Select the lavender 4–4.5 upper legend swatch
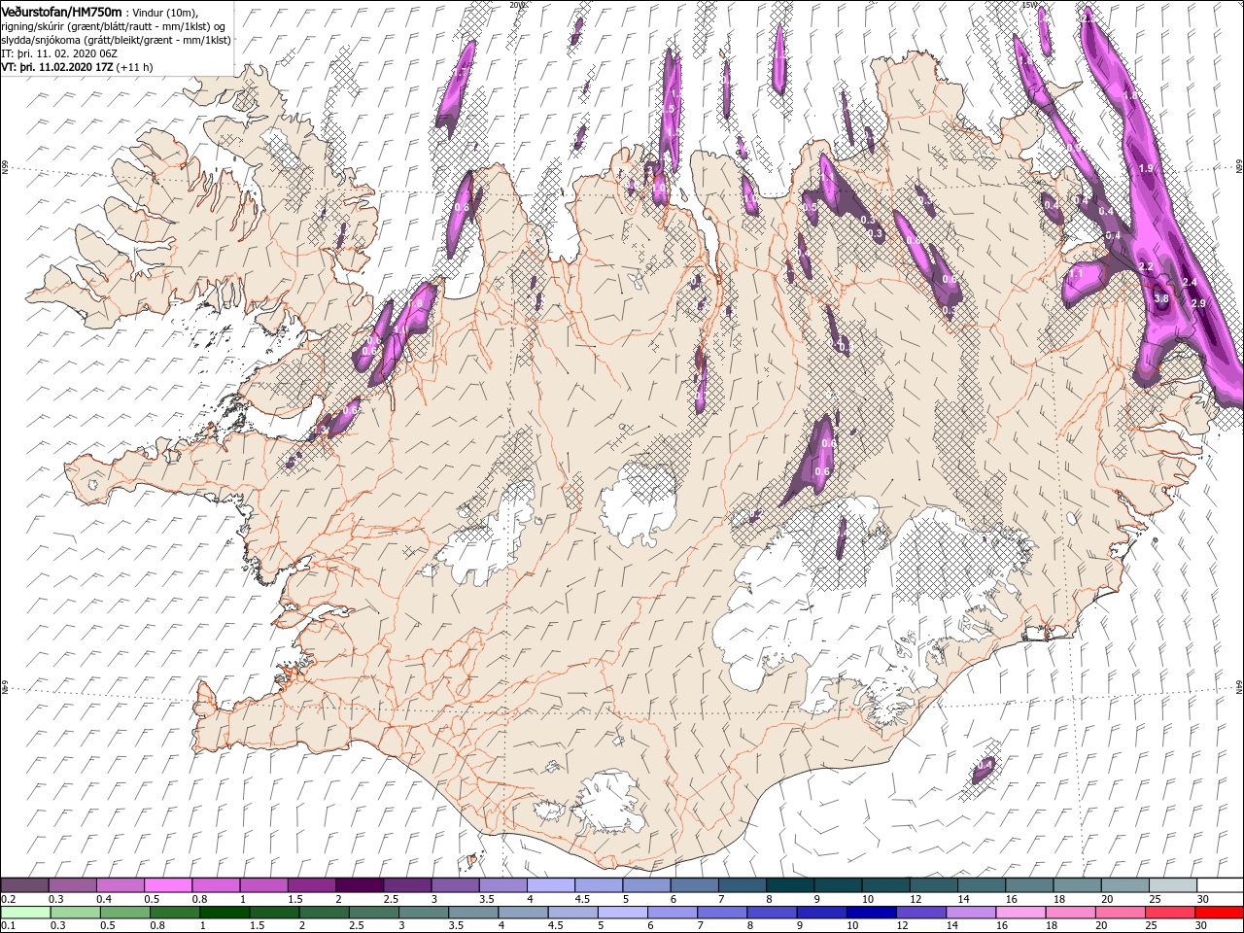The width and height of the screenshot is (1244, 933). tap(550, 885)
